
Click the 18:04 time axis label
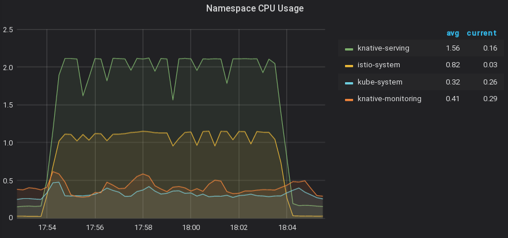pyautogui.click(x=287, y=228)
